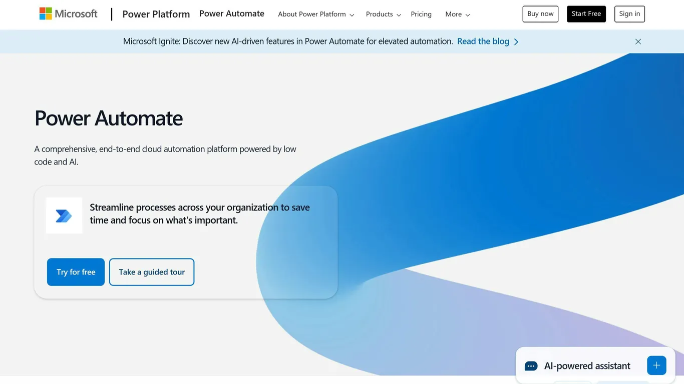The width and height of the screenshot is (684, 384).
Task: Click the Power Automate flow icon
Action: 64,215
